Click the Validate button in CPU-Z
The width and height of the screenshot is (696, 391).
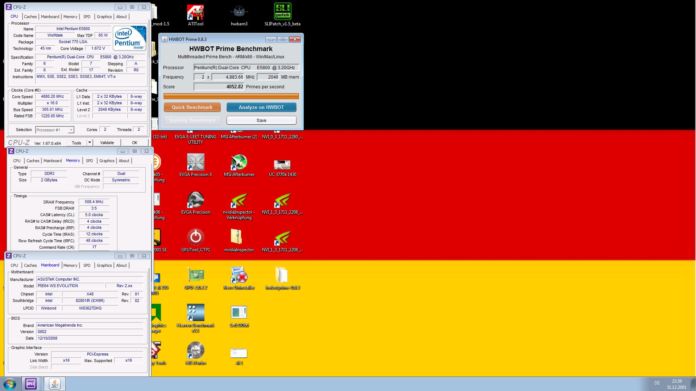[107, 143]
